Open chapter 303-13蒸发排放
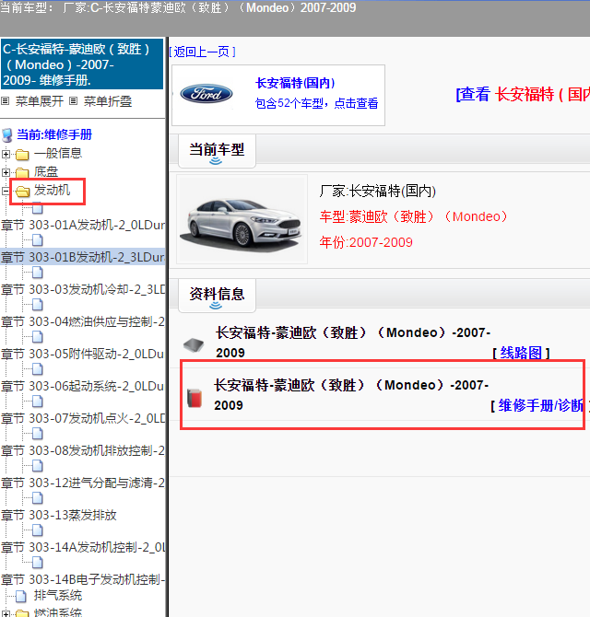Viewport: 590px width, 617px height. (x=59, y=516)
